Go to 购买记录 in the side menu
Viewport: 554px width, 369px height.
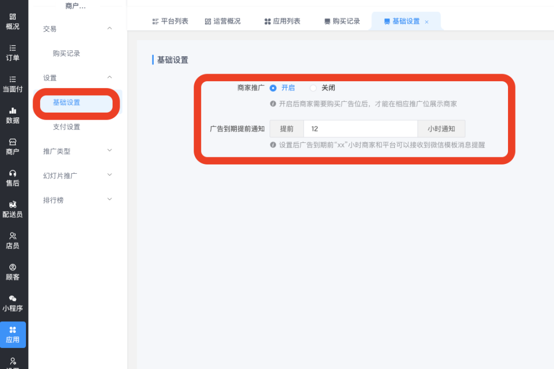tap(67, 54)
